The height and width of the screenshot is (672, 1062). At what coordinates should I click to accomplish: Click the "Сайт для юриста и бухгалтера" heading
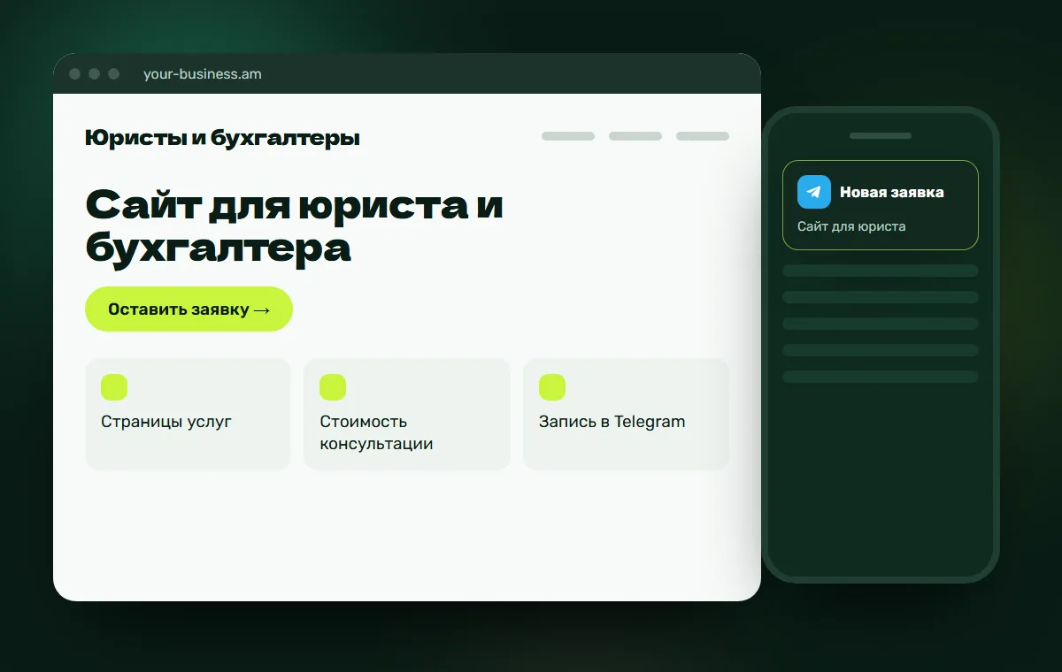pyautogui.click(x=295, y=226)
